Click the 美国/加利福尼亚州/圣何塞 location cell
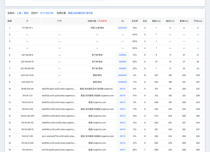Viewport: 210px width, 152px height. (97, 89)
